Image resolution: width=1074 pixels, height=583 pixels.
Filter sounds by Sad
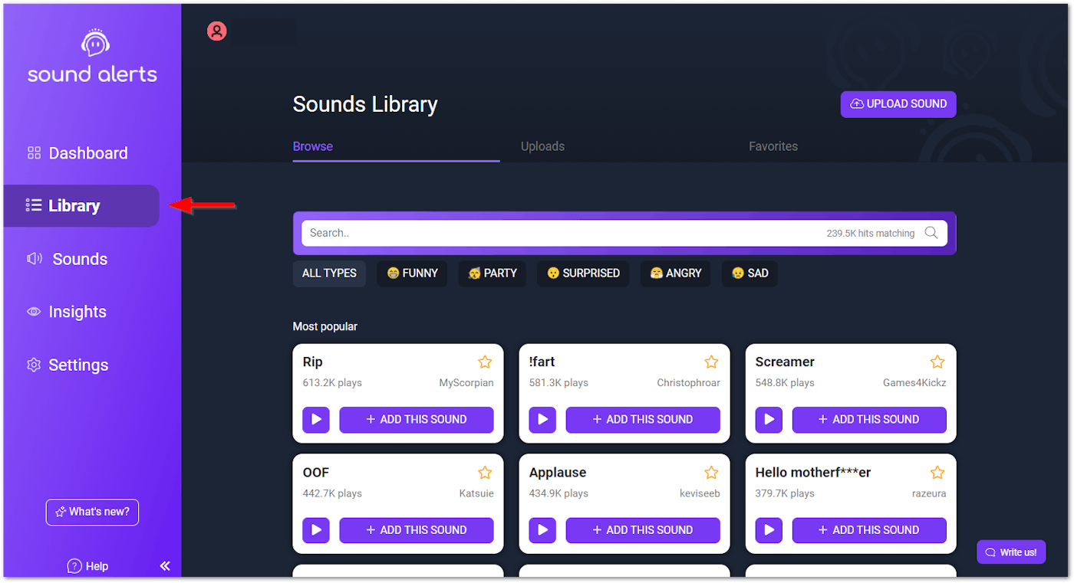point(749,273)
